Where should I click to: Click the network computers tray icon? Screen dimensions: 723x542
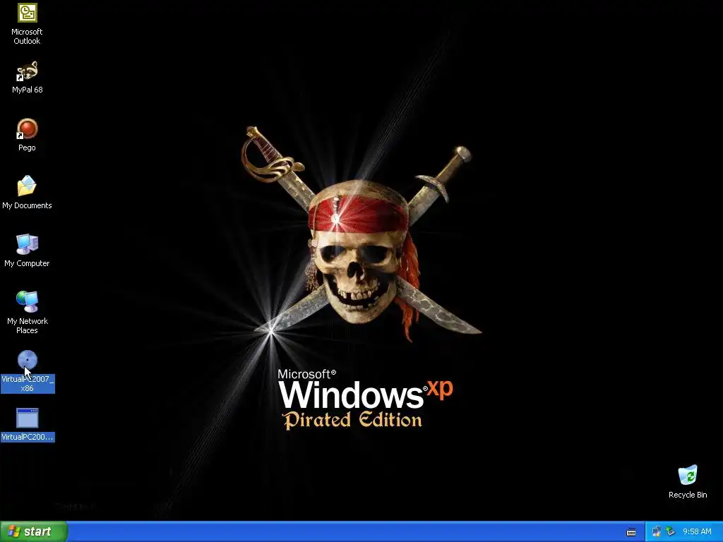click(657, 532)
